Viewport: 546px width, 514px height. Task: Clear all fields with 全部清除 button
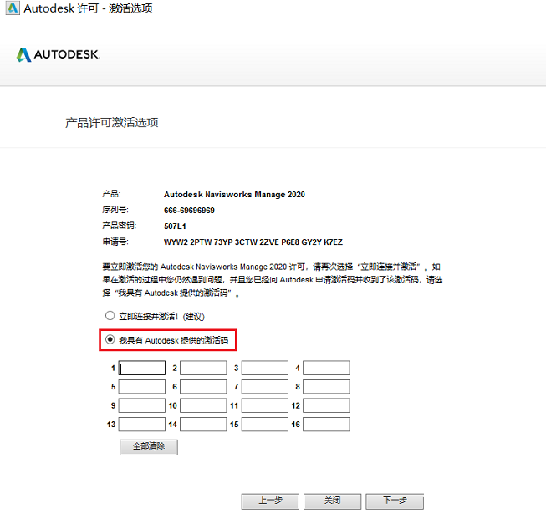click(x=149, y=447)
